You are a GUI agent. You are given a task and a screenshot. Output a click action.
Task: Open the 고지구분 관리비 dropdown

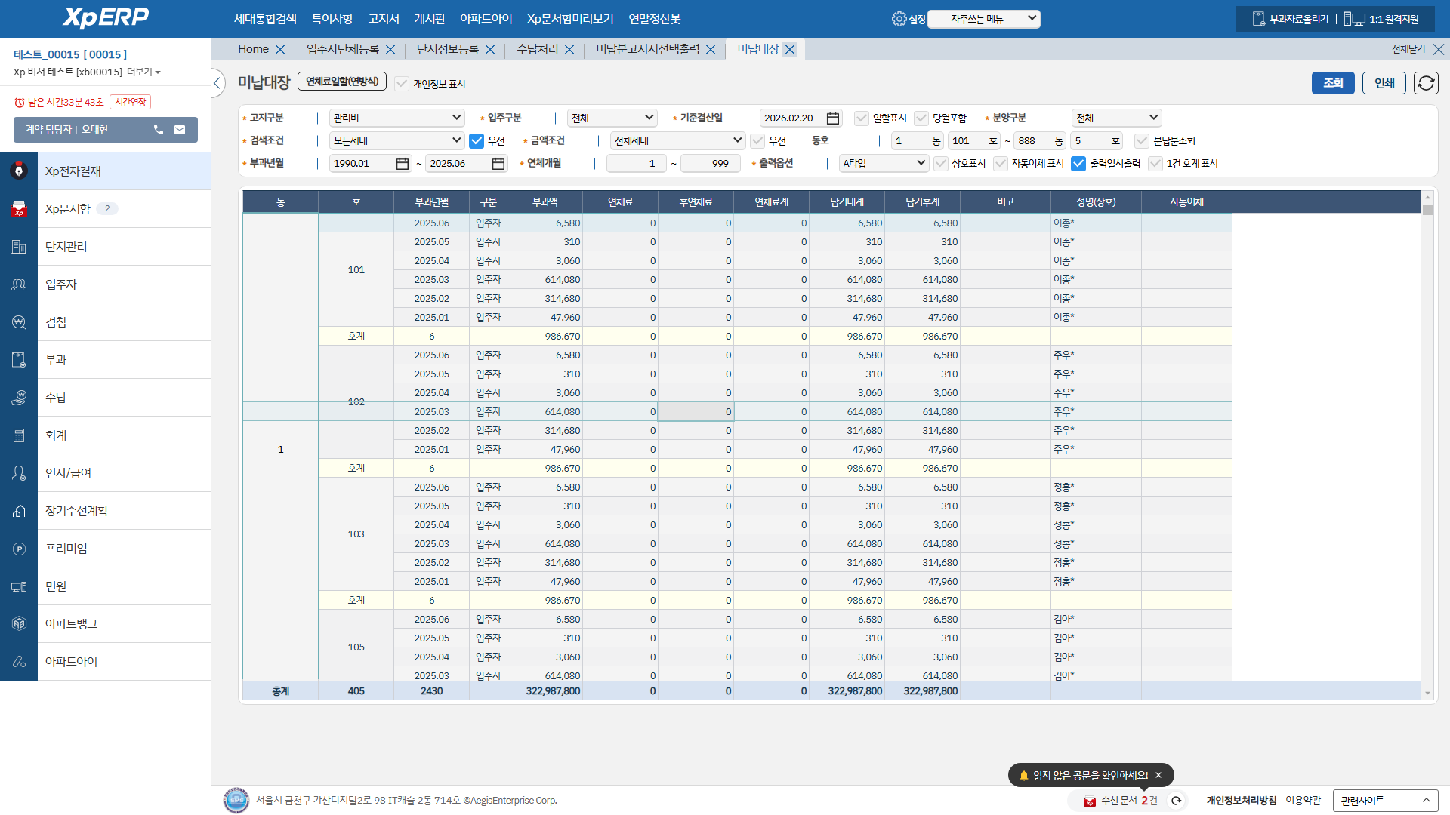point(396,118)
